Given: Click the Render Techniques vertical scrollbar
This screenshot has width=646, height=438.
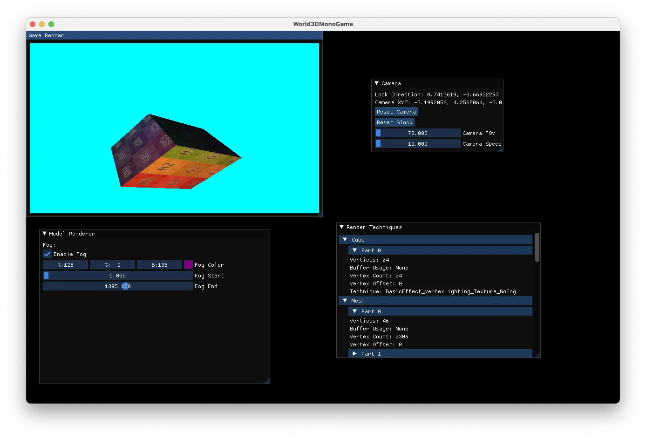Looking at the screenshot, I should coord(537,248).
